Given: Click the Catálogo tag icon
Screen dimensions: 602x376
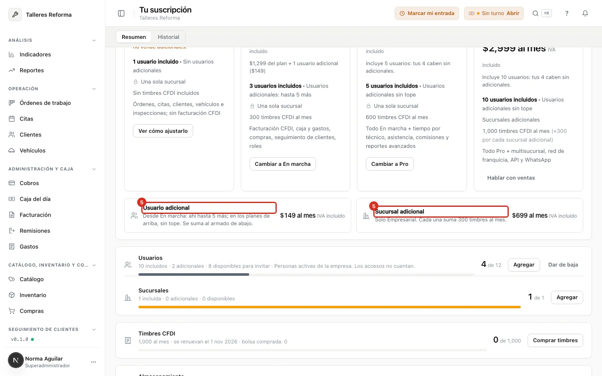Looking at the screenshot, I should click(x=12, y=279).
